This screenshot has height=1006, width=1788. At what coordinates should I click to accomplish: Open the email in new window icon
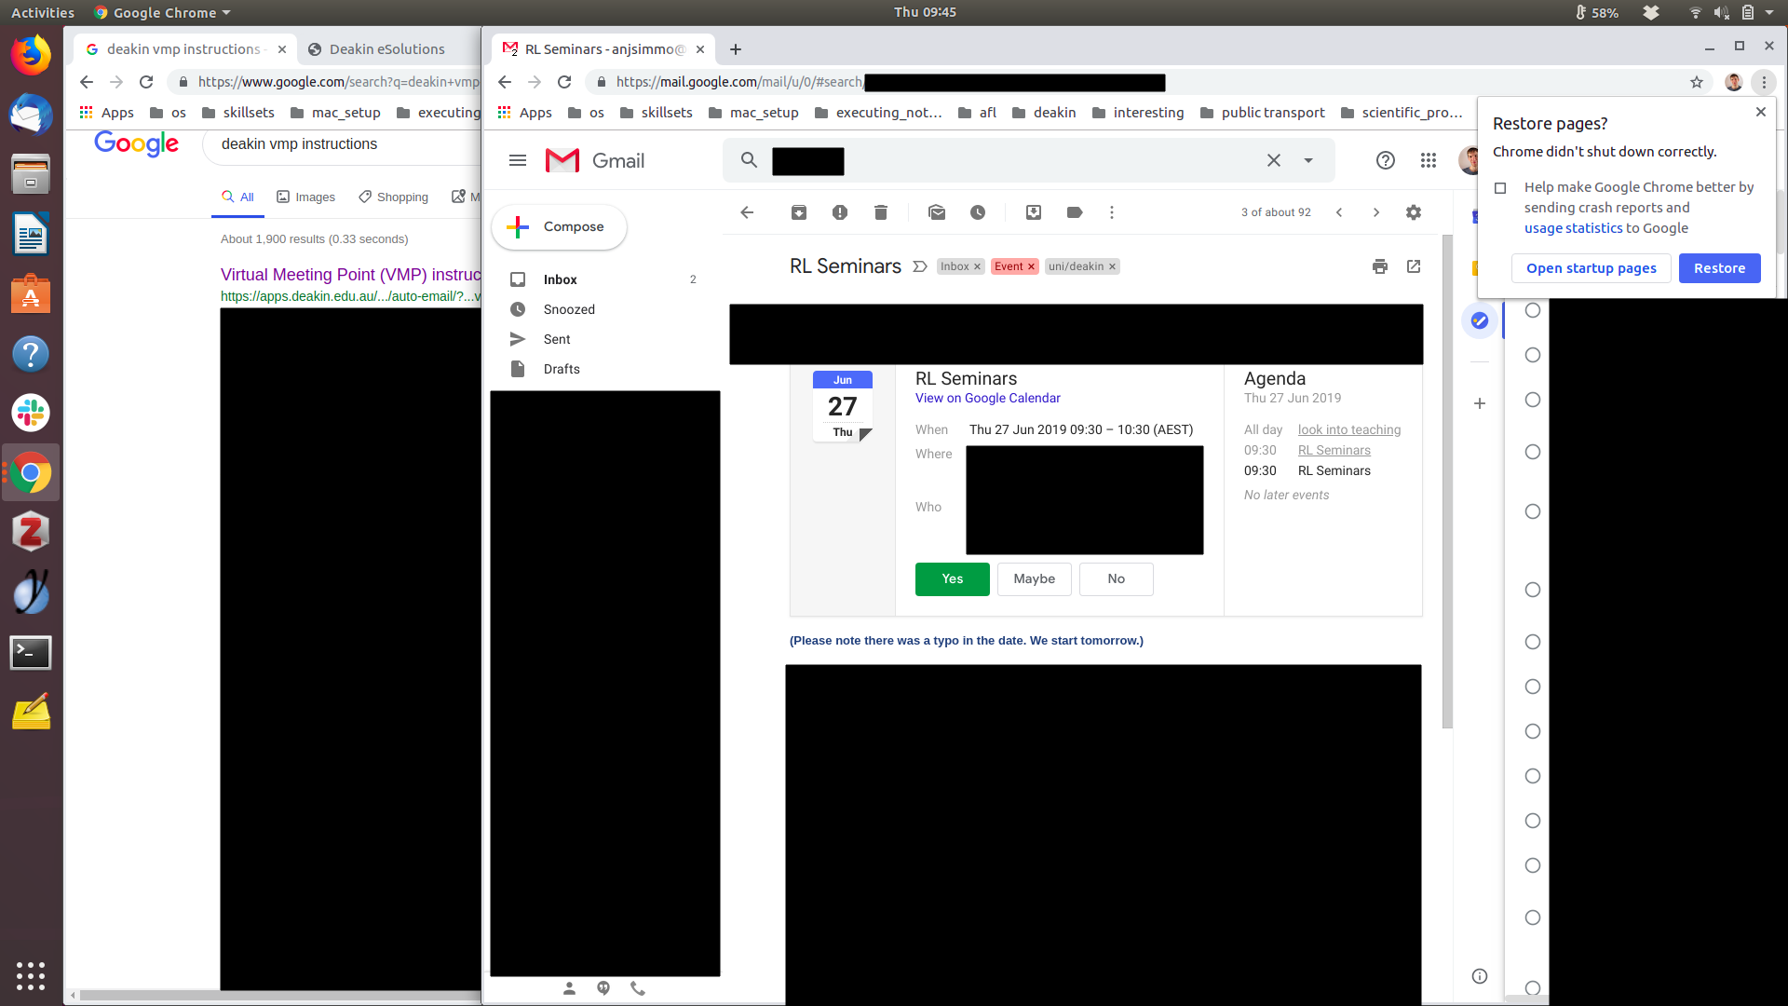click(1414, 266)
